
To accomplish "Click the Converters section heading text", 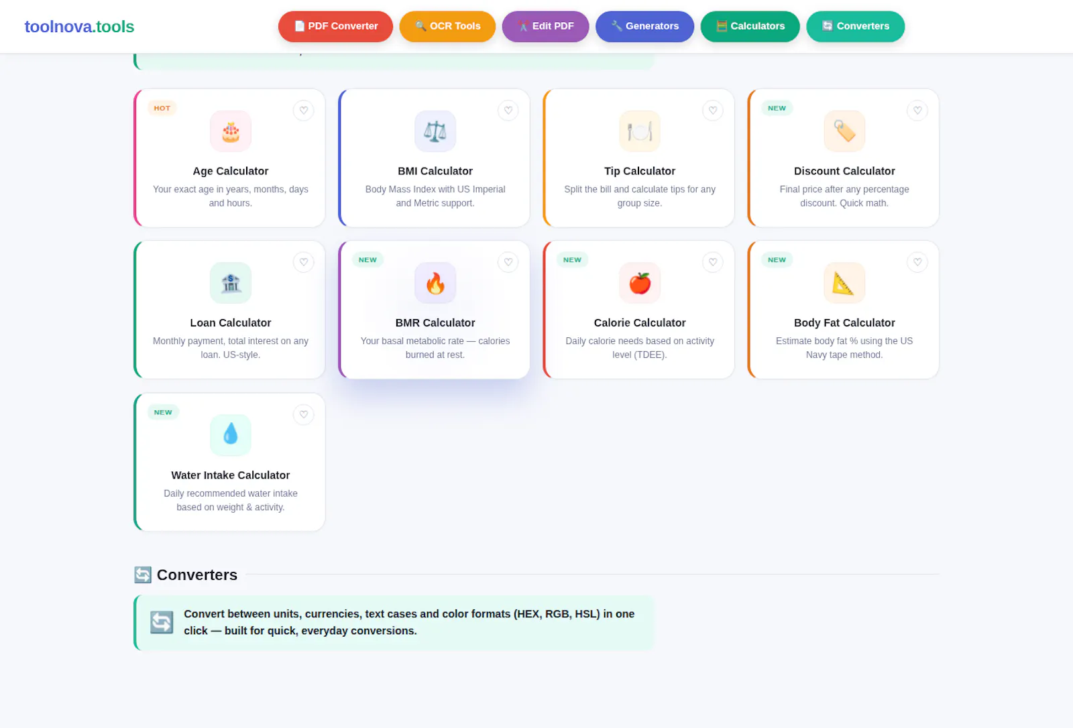I will 197,574.
